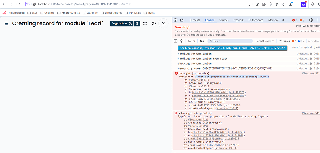This screenshot has width=320, height=153.
Task: Open the purple profile avatar icon
Action: click(x=304, y=4)
